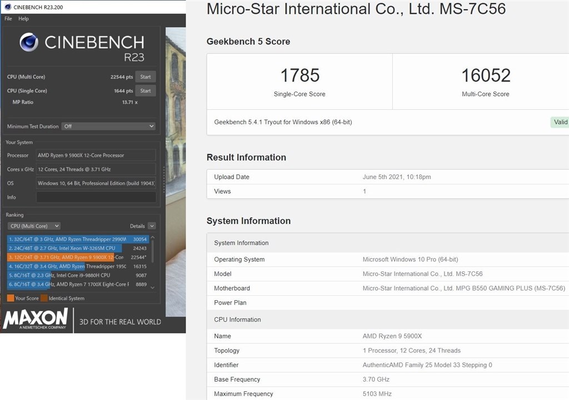569x400 pixels.
Task: Click the Cinebench title bar app icon
Action: point(7,8)
